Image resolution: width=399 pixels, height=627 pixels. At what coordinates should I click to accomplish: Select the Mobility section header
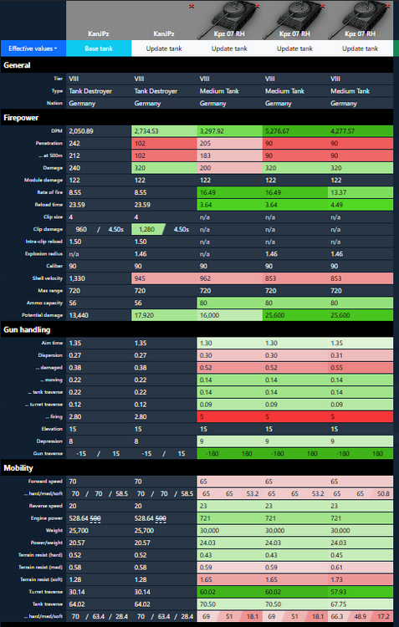point(197,468)
